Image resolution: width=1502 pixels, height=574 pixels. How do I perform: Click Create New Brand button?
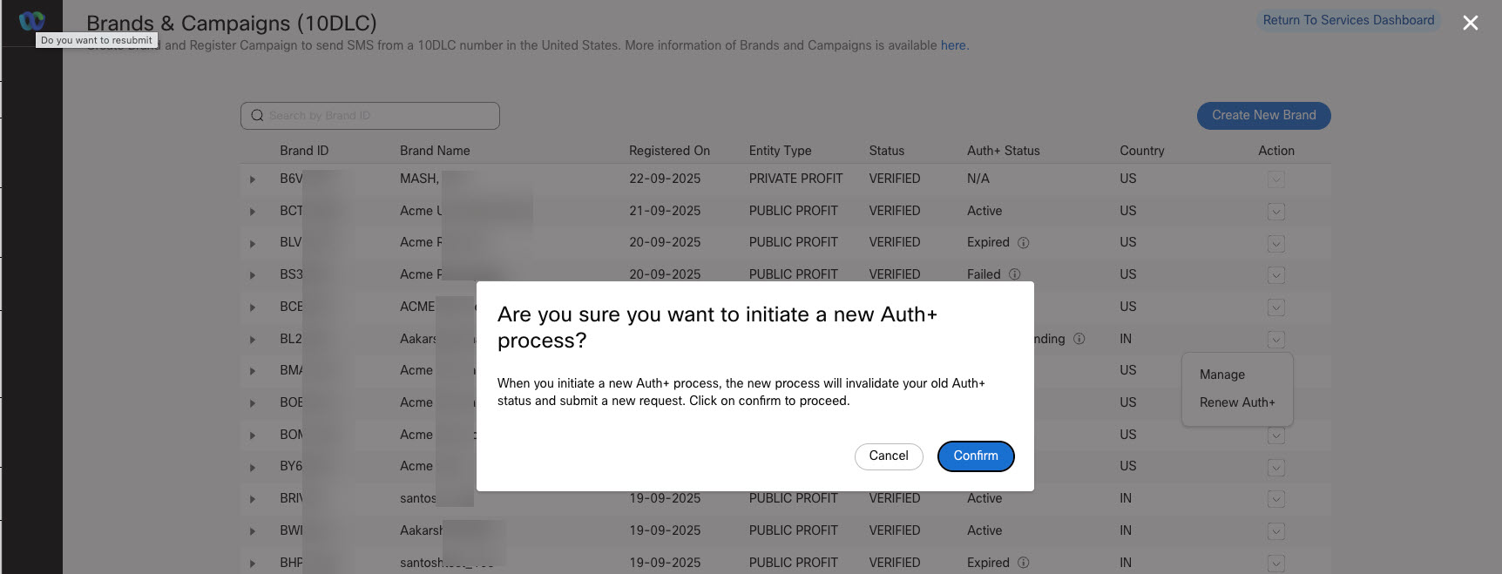point(1264,116)
